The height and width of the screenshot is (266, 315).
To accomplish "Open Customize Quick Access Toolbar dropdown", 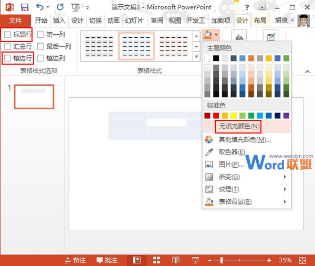I will 87,8.
